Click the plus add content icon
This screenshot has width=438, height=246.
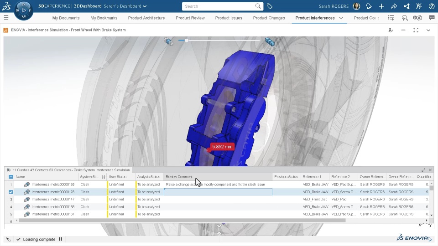[381, 6]
